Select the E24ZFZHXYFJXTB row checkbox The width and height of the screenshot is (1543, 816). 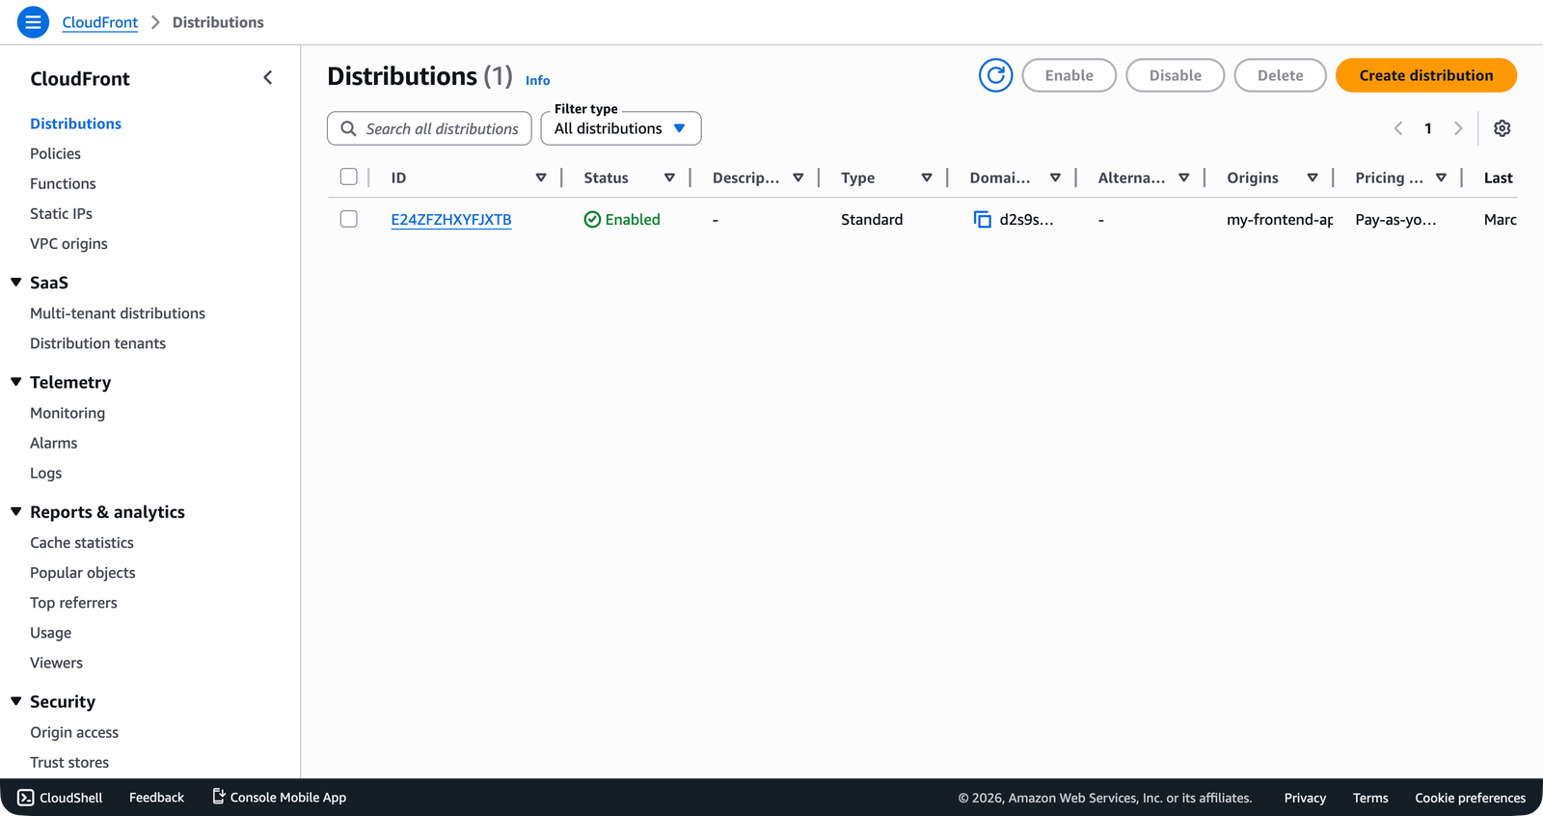click(349, 219)
